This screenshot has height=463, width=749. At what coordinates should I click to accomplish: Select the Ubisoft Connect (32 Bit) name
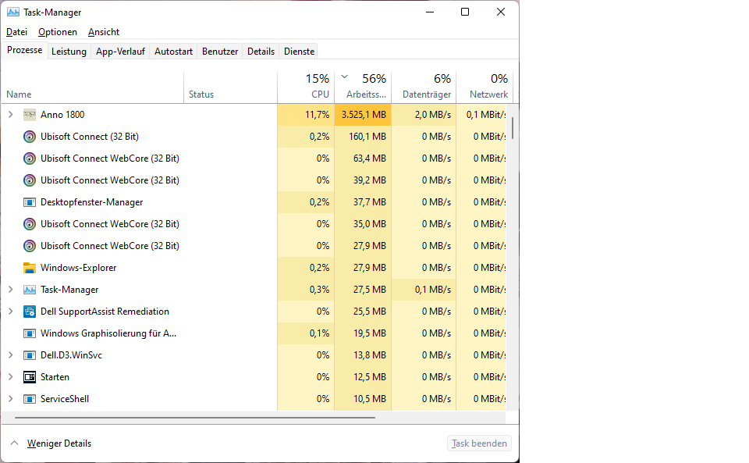pos(90,137)
